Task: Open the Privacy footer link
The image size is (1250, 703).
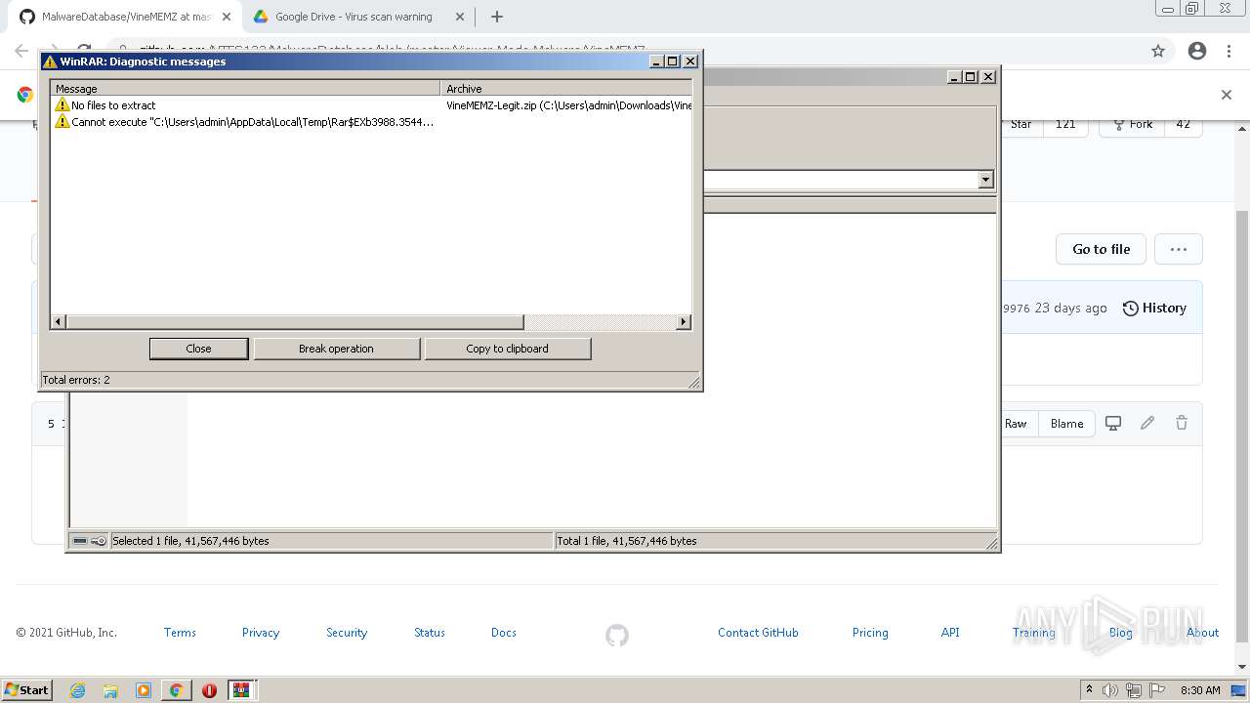Action: tap(261, 633)
